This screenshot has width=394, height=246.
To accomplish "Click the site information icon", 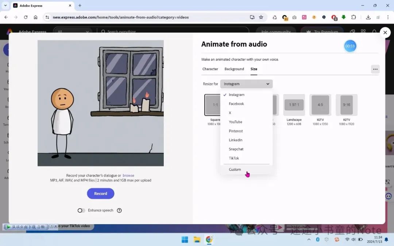I will coord(47,17).
